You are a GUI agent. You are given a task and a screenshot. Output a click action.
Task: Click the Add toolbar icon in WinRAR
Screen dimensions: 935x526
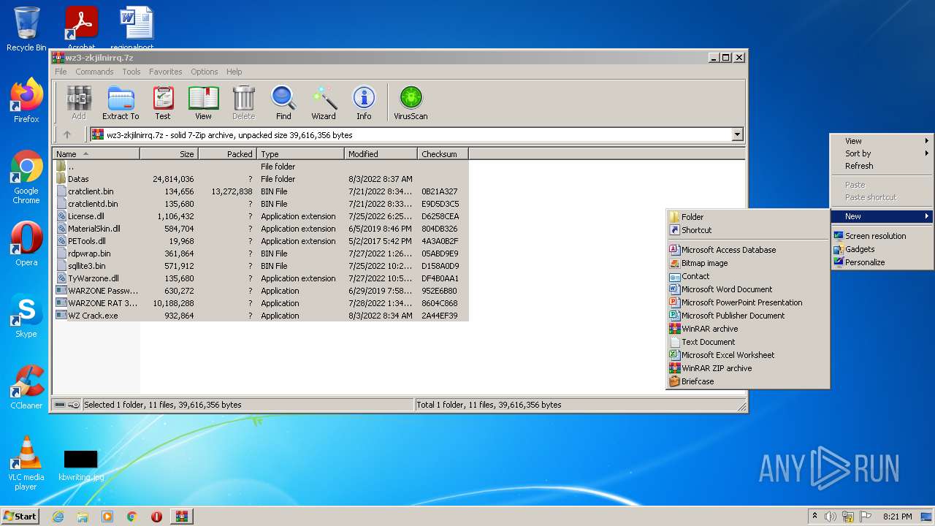click(79, 102)
